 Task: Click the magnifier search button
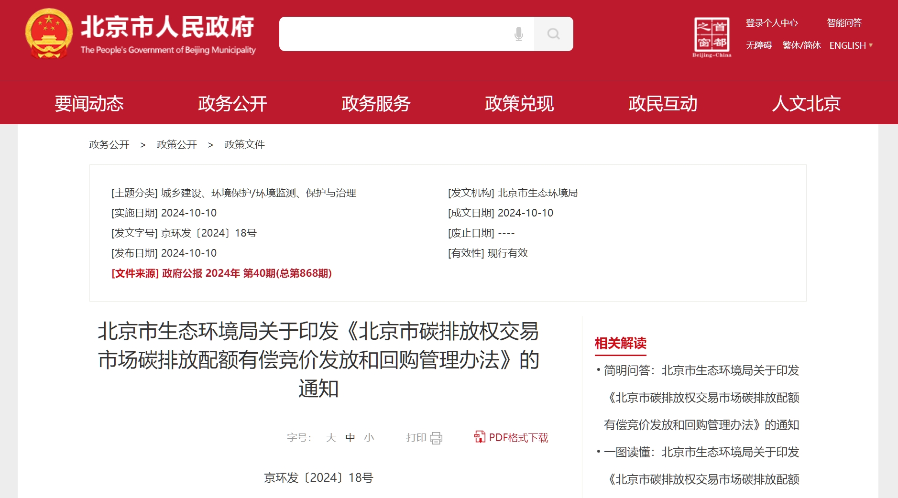(x=553, y=34)
